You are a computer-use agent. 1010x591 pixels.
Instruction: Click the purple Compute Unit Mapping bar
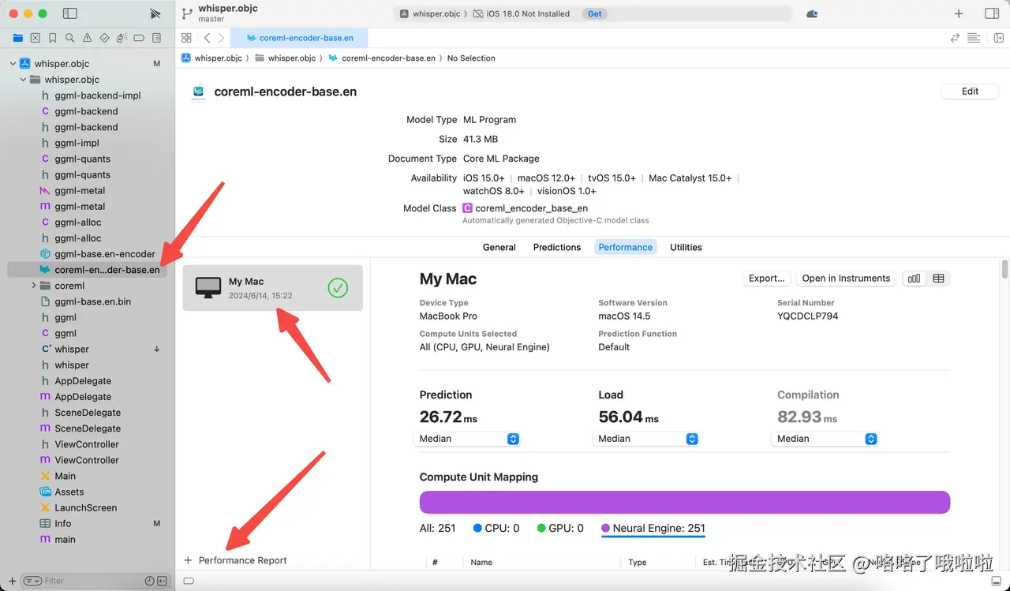685,503
